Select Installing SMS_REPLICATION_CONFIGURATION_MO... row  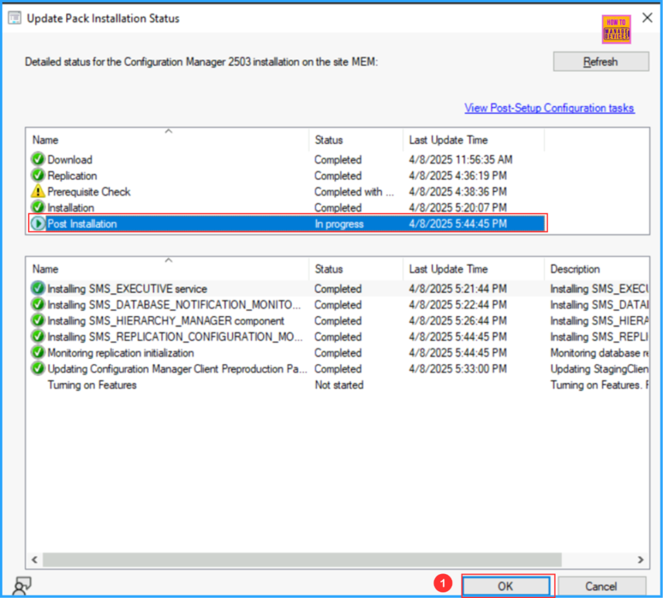(x=339, y=337)
